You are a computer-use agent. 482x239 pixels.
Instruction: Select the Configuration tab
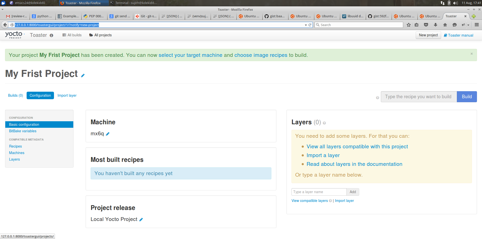pyautogui.click(x=40, y=95)
